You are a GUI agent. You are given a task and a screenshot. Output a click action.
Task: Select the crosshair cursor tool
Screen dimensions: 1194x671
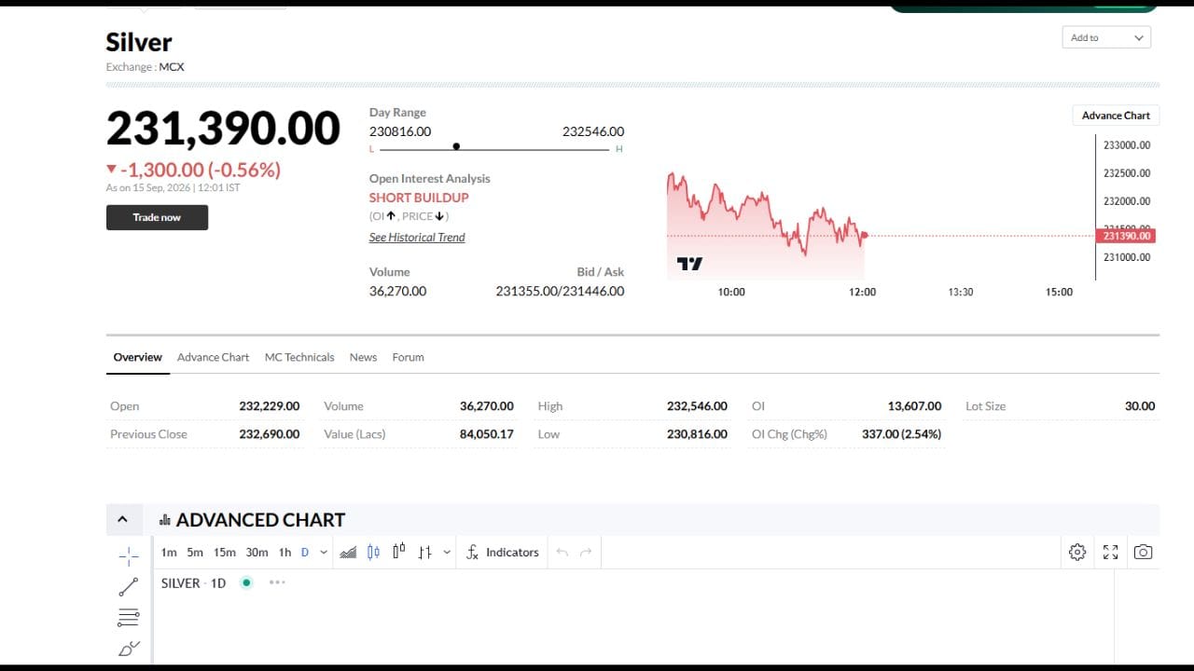[129, 556]
